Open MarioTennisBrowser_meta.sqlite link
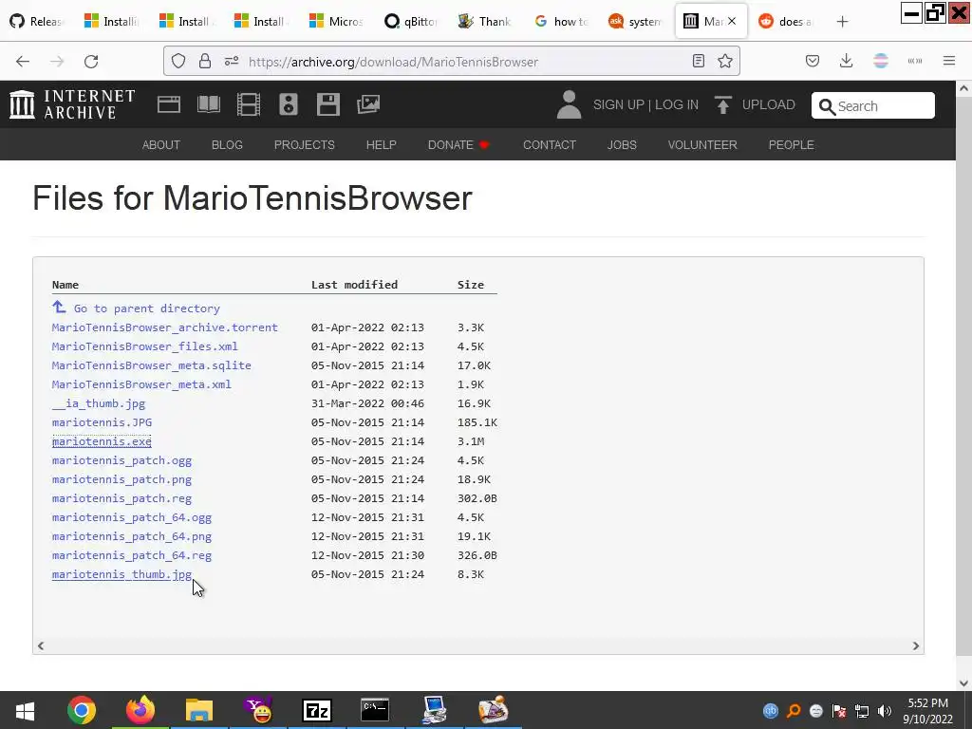This screenshot has height=729, width=972. click(x=152, y=365)
